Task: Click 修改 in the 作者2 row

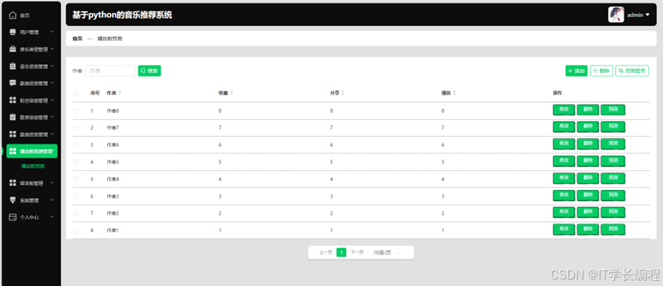Action: coord(564,212)
